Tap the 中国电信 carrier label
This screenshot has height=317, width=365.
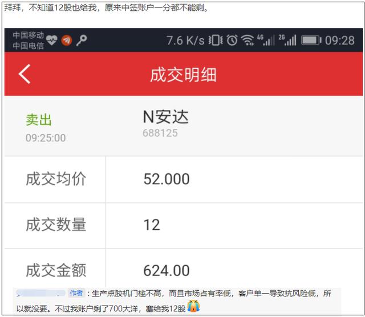click(x=28, y=46)
